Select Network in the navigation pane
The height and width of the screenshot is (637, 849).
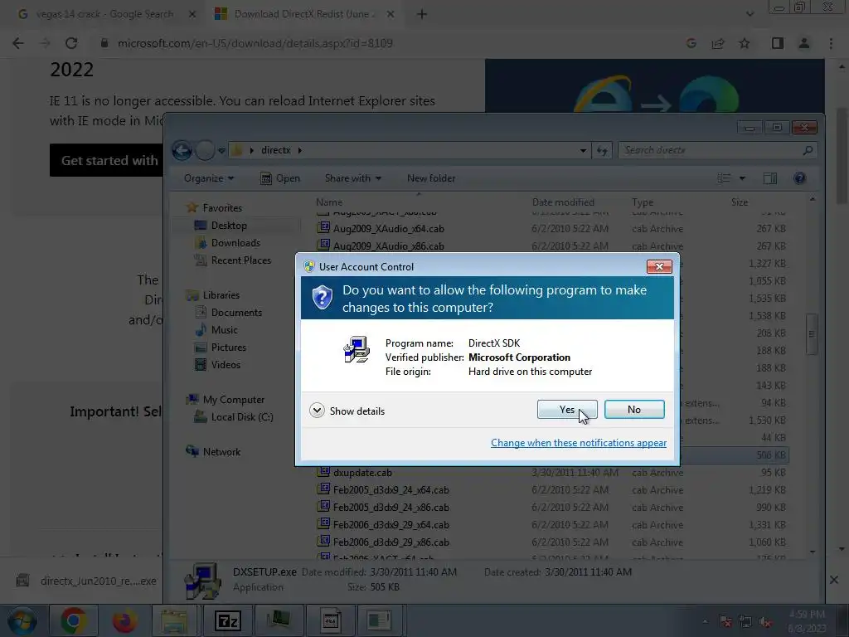(x=213, y=452)
